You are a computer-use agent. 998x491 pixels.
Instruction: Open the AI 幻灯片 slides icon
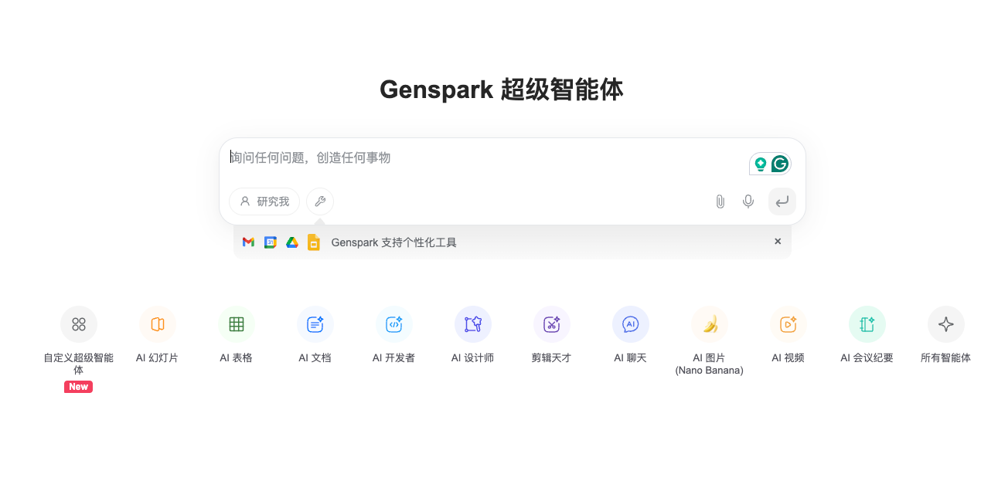(158, 324)
